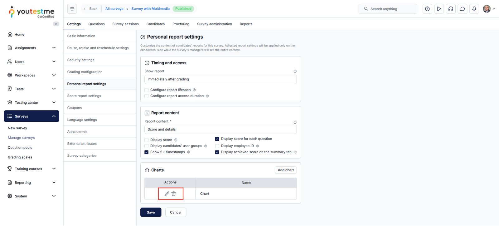The width and height of the screenshot is (499, 226).
Task: Open the chat messages icon
Action: click(463, 9)
